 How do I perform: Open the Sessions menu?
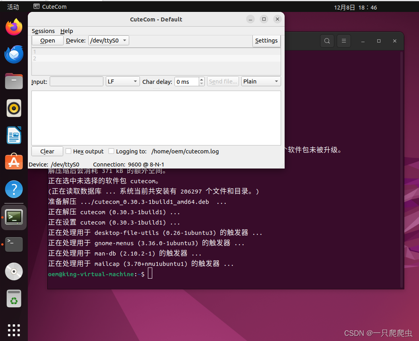tap(43, 31)
